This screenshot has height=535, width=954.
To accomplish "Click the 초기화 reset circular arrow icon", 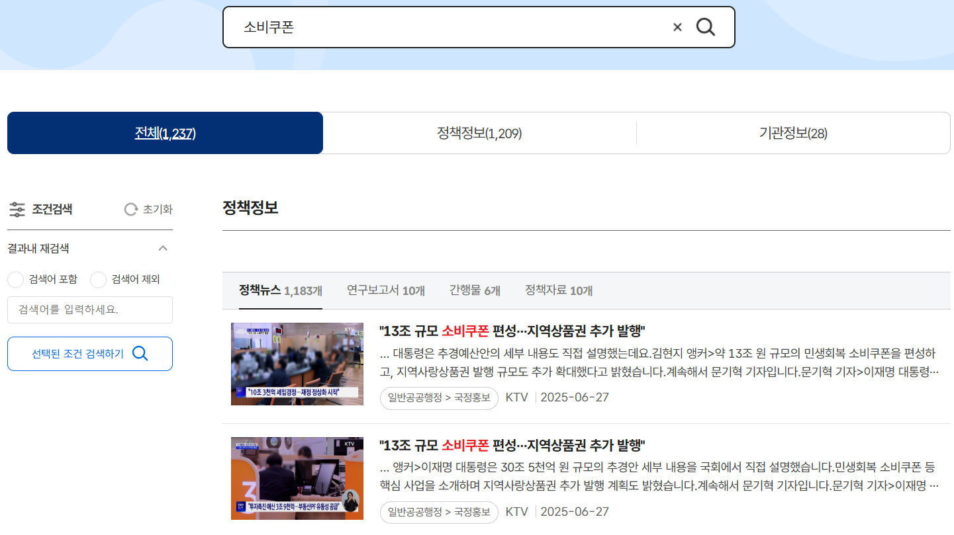I will (131, 210).
